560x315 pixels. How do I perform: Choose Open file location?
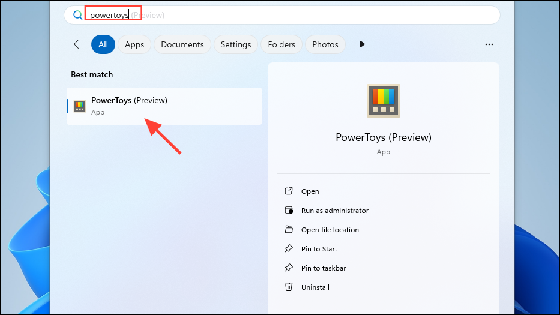tap(330, 230)
